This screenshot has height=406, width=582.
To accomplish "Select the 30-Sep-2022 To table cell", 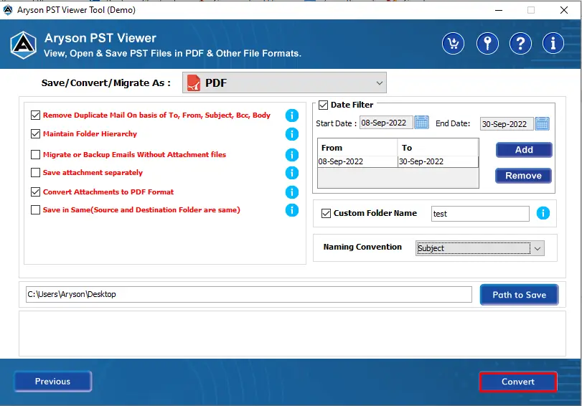I will click(x=438, y=162).
